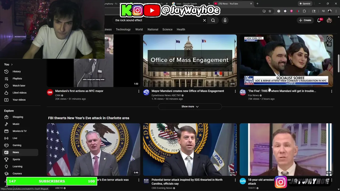Screen dimensions: 340x191
Task: Play the ABC10 FBI press conference thumbnail
Action: (93, 149)
